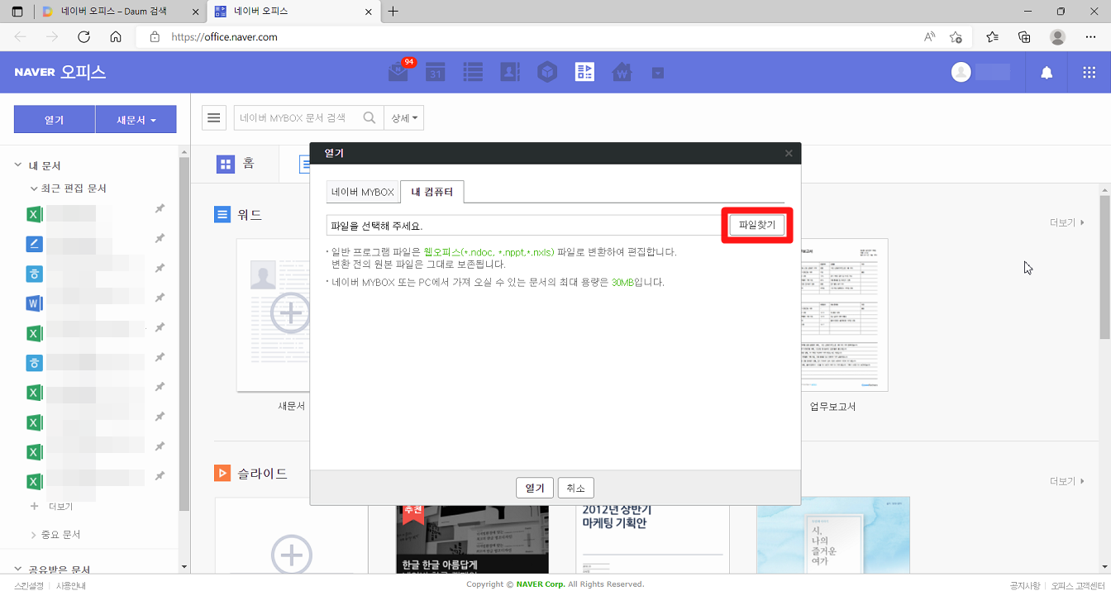Open the 시, 나의 즐거운 여가 template

click(833, 536)
